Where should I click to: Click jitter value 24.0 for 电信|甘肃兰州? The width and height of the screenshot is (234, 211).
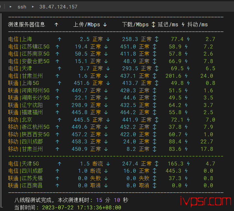(x=207, y=76)
